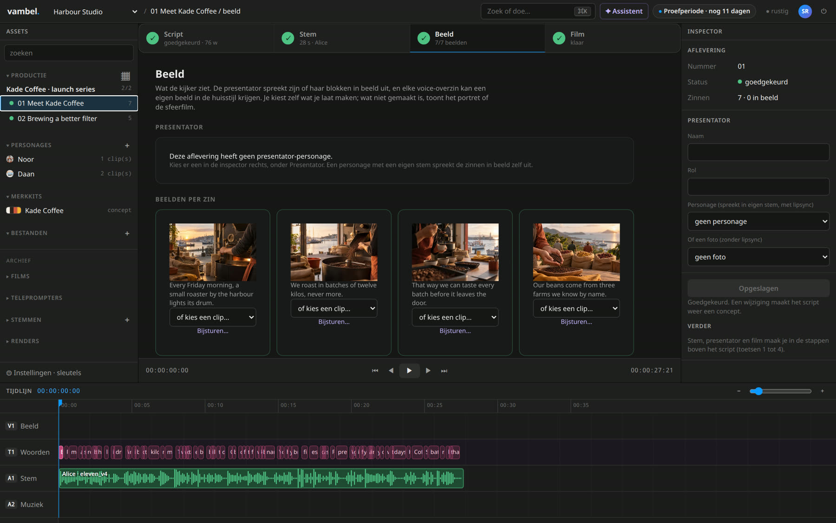Collapse the Merkkits section
This screenshot has height=523, width=836.
coord(24,196)
